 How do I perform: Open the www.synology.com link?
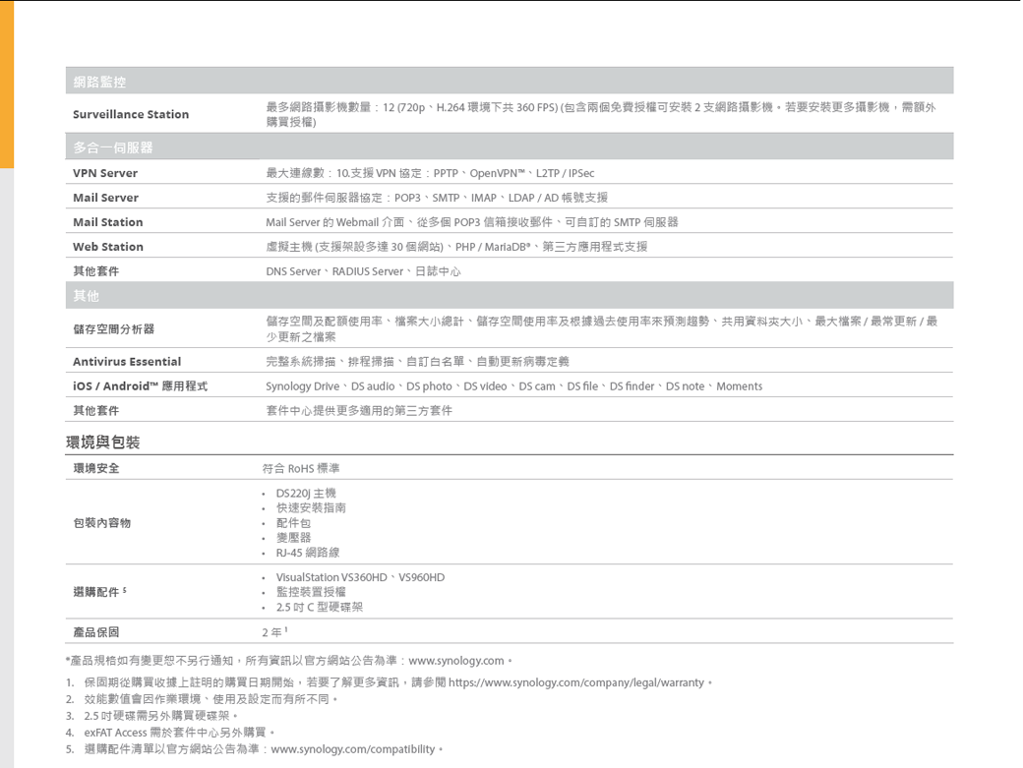[x=455, y=660]
